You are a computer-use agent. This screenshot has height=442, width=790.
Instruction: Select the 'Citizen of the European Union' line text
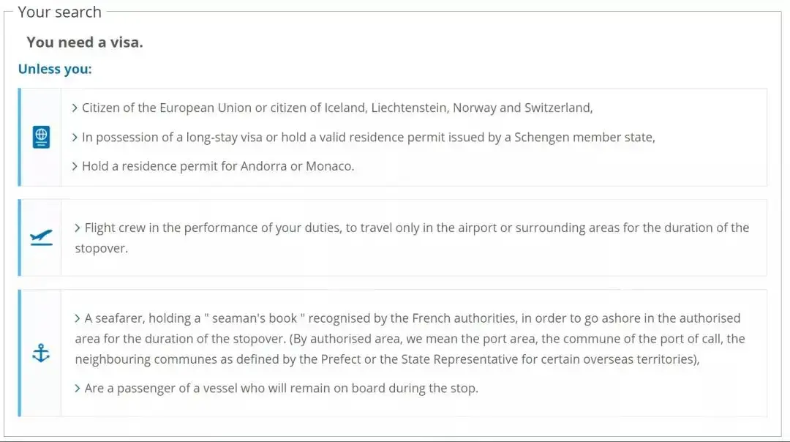pos(336,108)
